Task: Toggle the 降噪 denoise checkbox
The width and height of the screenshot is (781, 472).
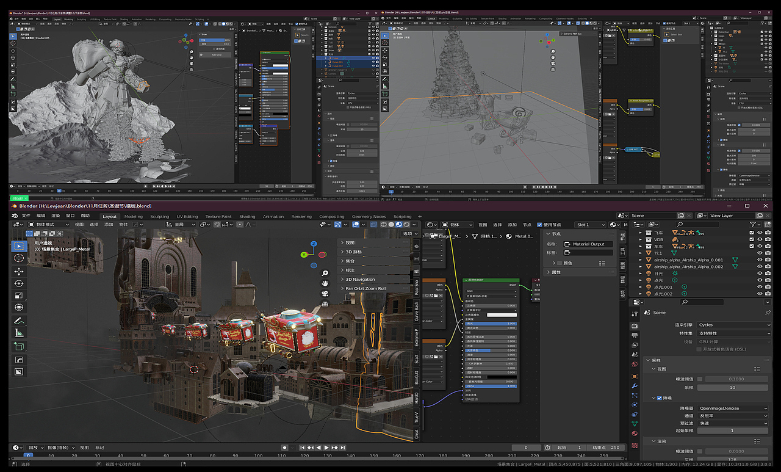Action: (x=660, y=398)
